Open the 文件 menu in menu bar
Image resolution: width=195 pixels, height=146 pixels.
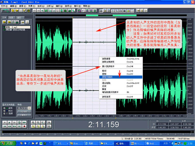click(x=4, y=6)
